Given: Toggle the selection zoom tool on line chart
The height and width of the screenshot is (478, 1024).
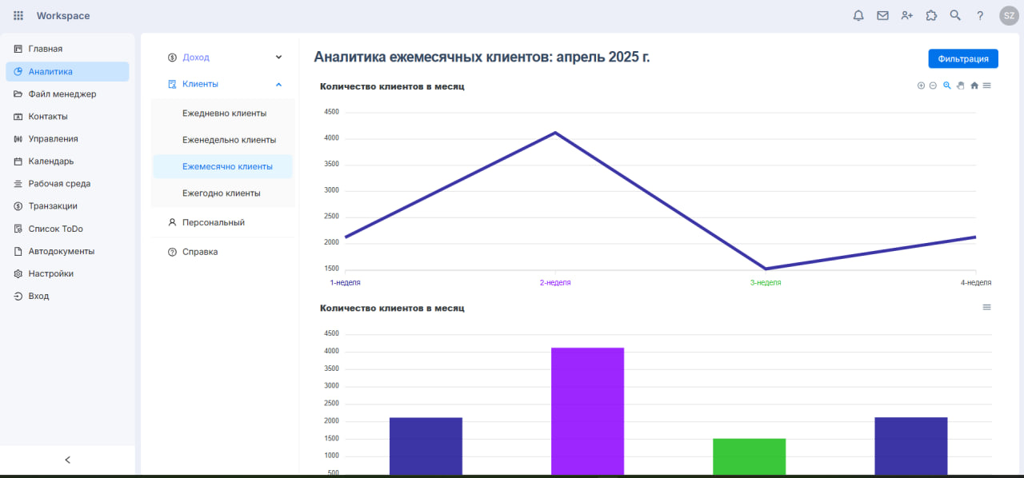Looking at the screenshot, I should click(x=947, y=86).
